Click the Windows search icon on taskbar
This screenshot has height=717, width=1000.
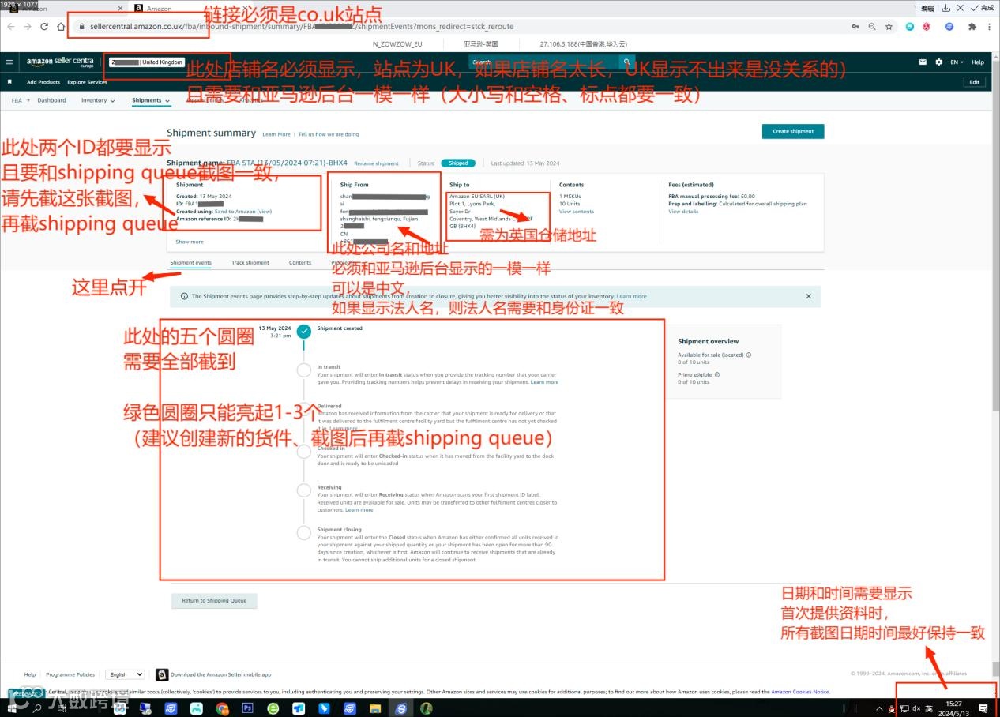(36, 708)
